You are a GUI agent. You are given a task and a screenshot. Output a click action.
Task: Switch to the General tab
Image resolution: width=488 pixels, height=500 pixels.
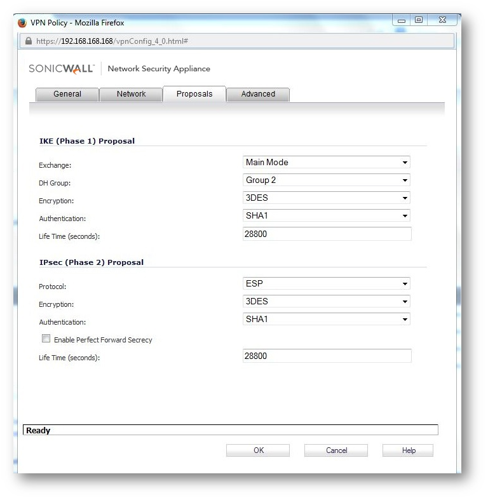pyautogui.click(x=67, y=94)
